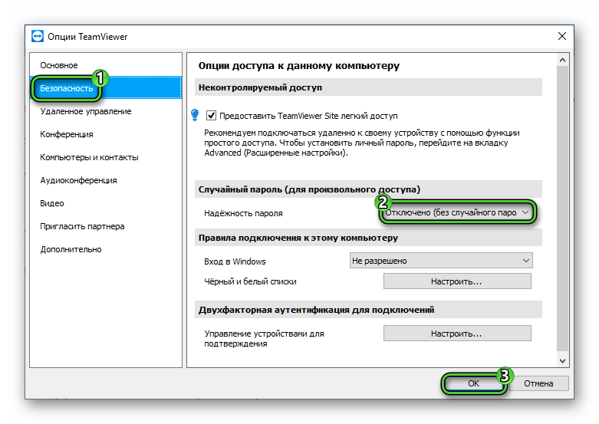The image size is (599, 424).
Task: Go to Удаленное управление section
Action: 106,111
